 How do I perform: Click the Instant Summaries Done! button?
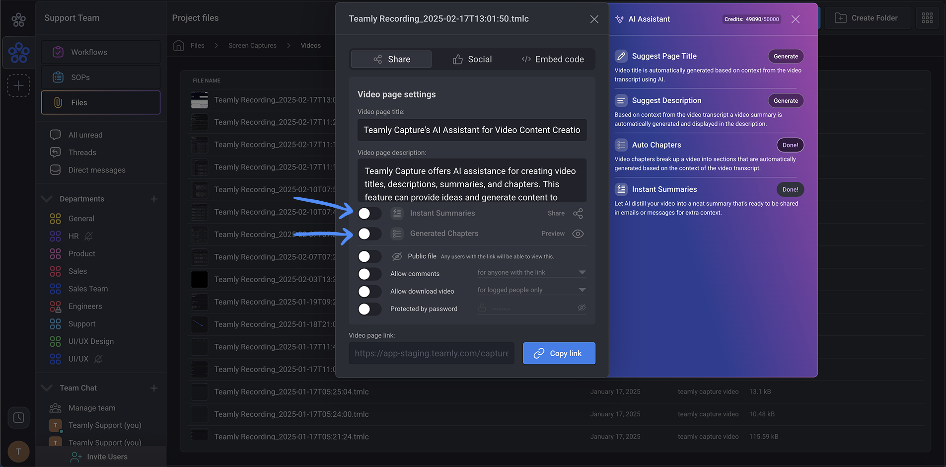[x=791, y=190]
